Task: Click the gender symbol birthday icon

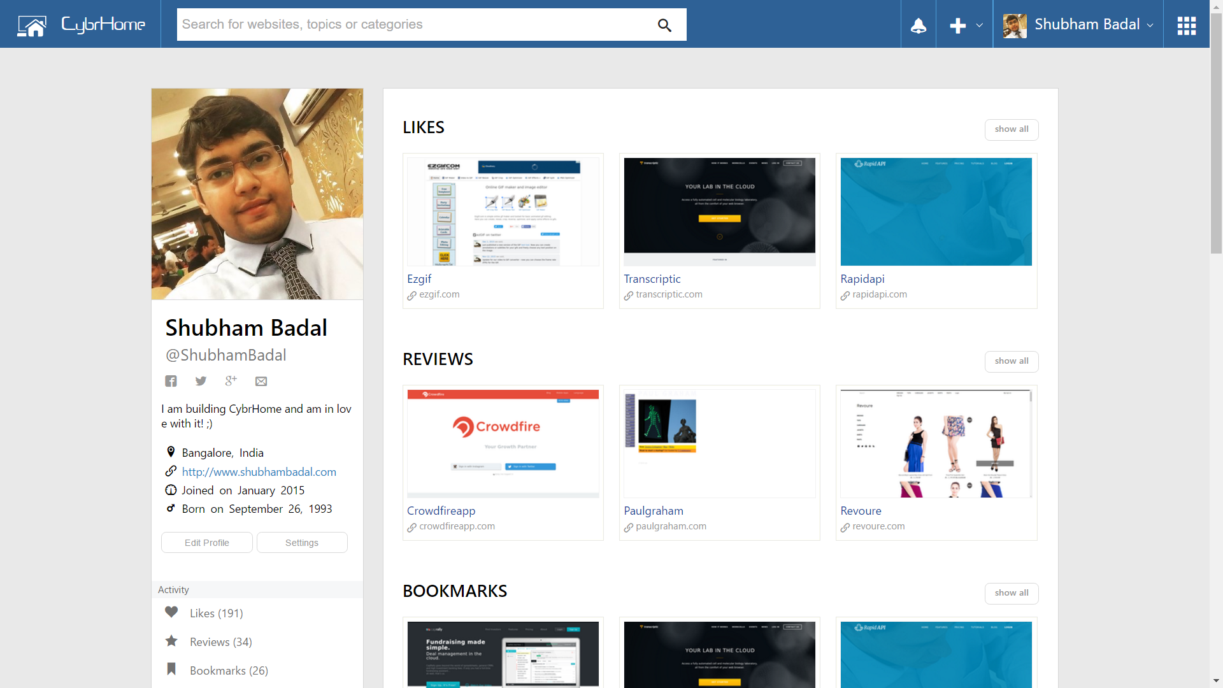Action: coord(171,508)
